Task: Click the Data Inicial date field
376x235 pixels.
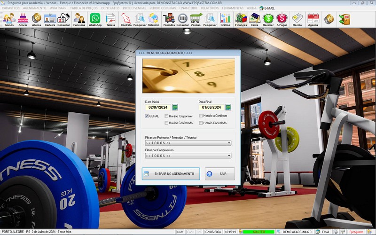Action: [x=158, y=107]
